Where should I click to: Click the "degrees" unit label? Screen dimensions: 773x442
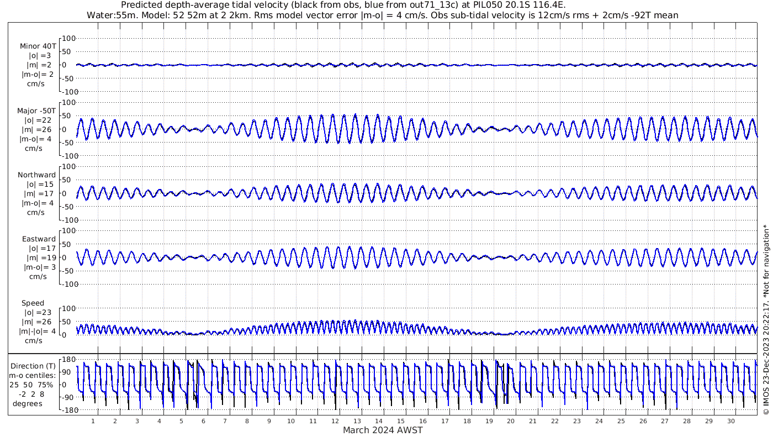pyautogui.click(x=28, y=403)
